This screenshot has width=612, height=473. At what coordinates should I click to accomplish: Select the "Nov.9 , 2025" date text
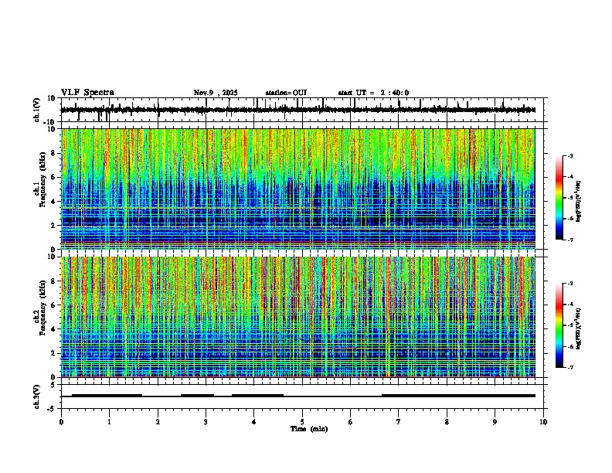tap(216, 93)
